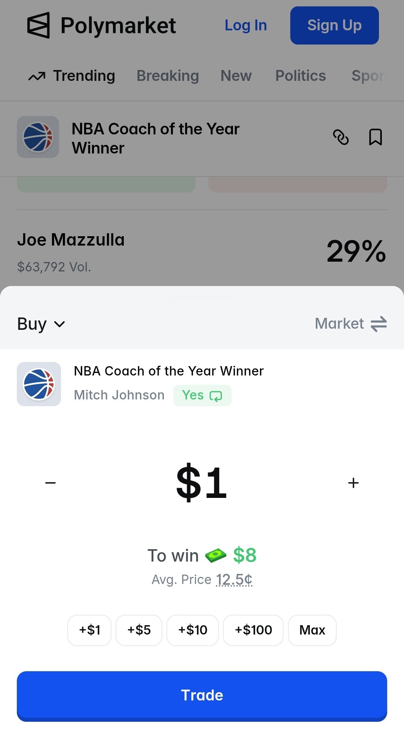Decrease amount with the minus button
The width and height of the screenshot is (404, 730).
pos(50,483)
